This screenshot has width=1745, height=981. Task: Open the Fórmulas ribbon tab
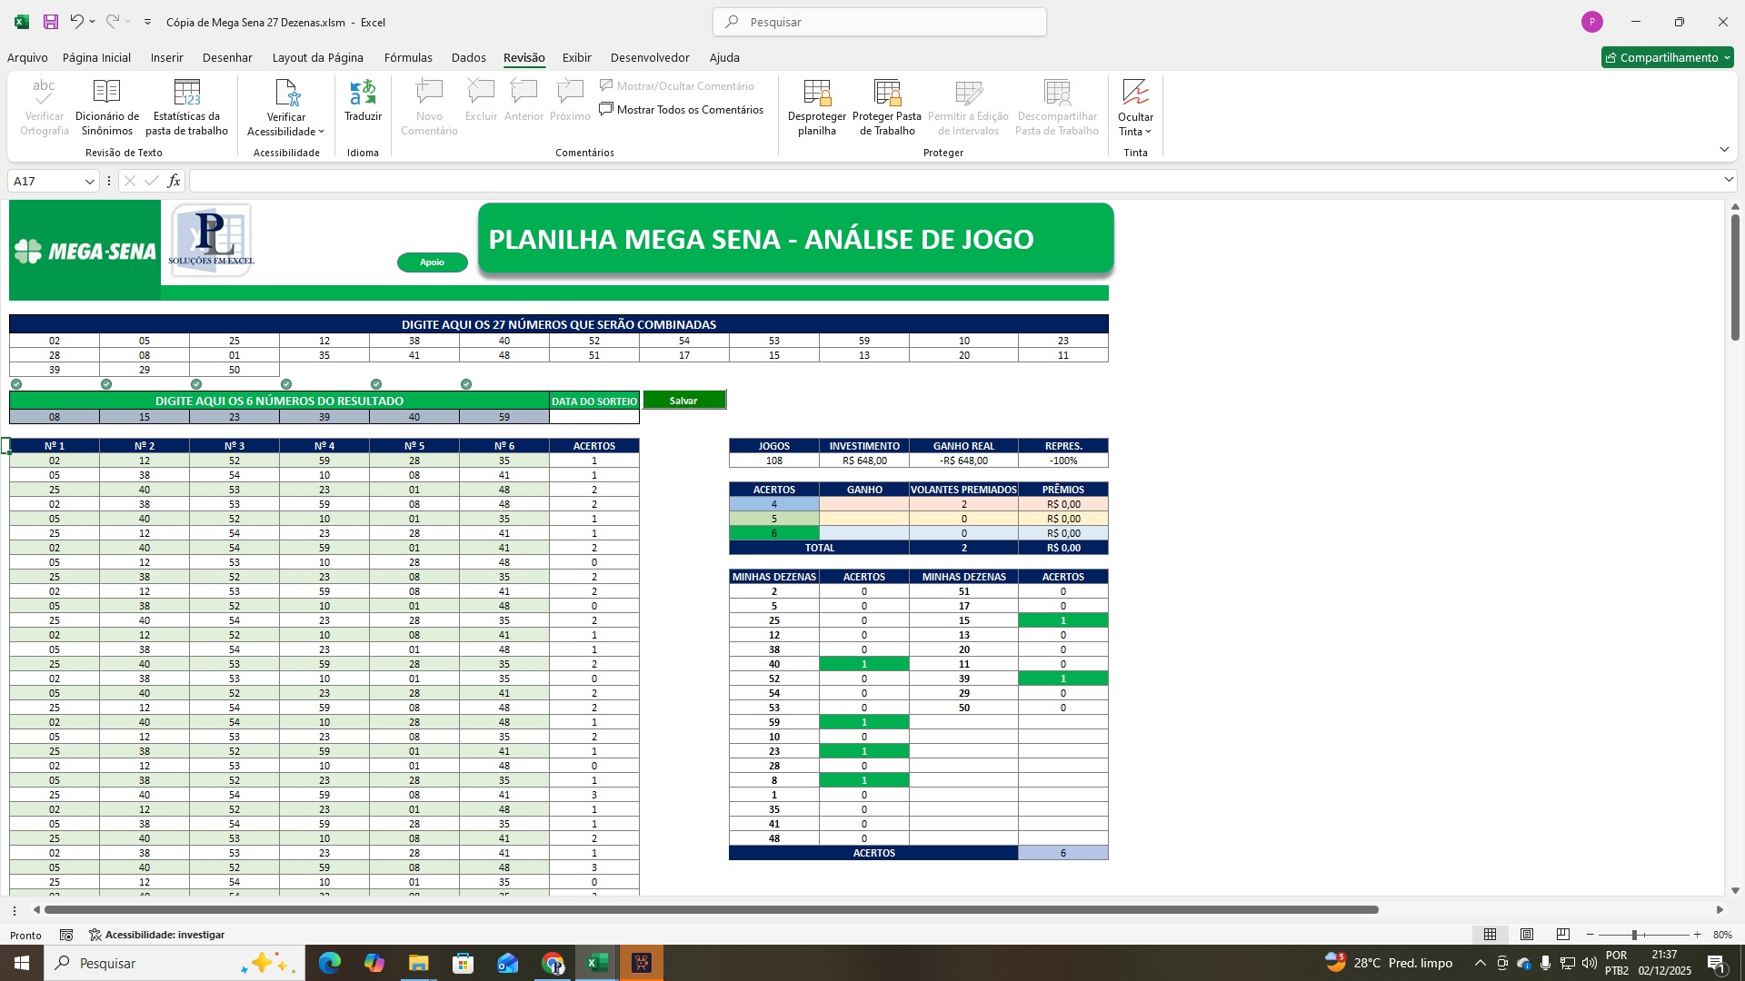point(408,57)
